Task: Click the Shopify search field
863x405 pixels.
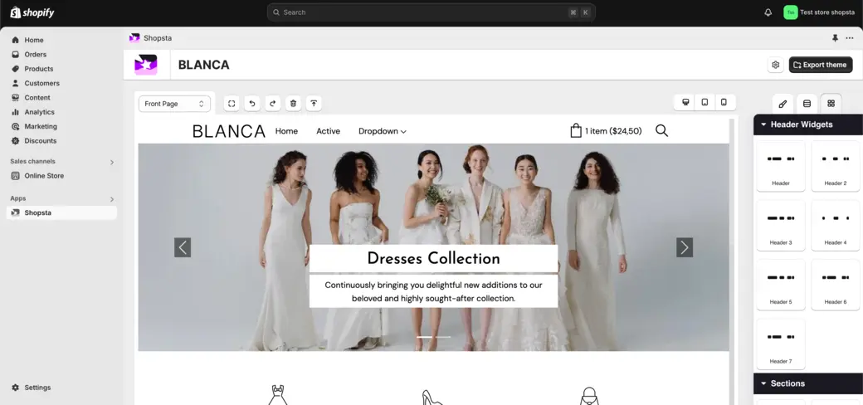Action: click(x=431, y=12)
